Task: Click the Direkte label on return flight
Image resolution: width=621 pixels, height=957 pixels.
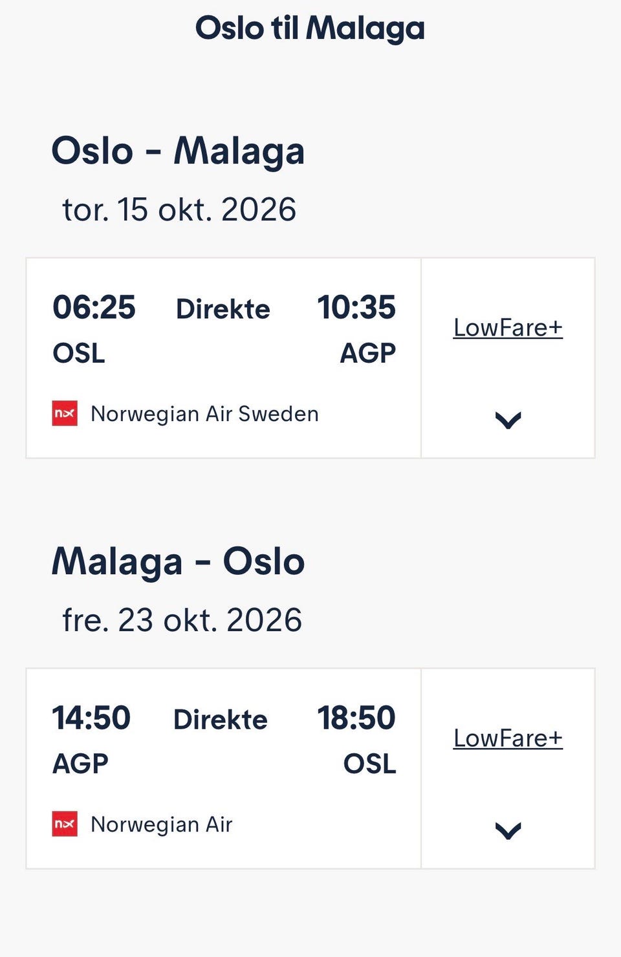Action: point(221,720)
